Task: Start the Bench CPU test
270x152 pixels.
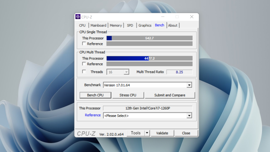Action: coord(95,95)
